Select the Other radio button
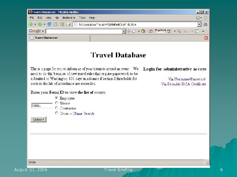This screenshot has height=177, width=237. 57,113
